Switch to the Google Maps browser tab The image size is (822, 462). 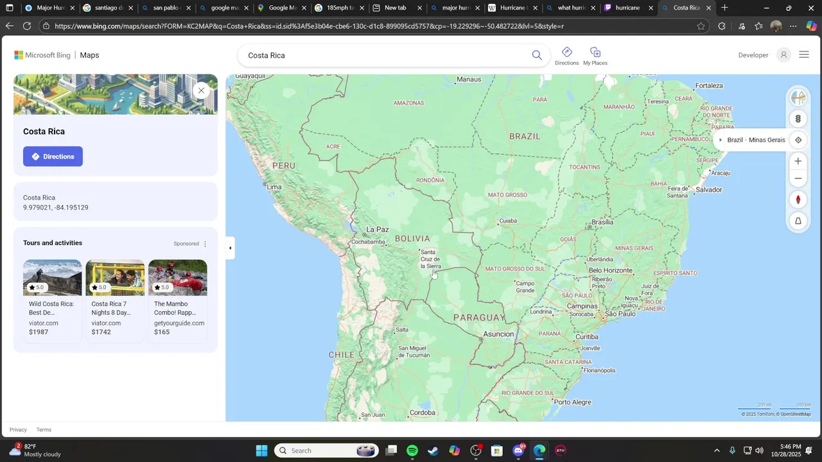pos(281,8)
